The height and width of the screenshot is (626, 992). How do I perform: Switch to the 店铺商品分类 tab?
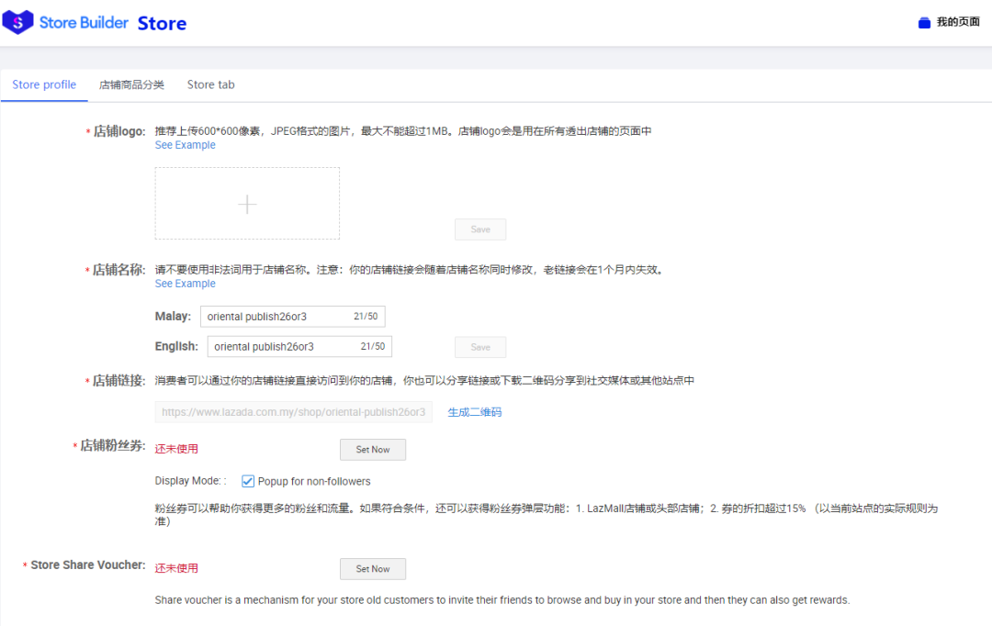pos(131,84)
